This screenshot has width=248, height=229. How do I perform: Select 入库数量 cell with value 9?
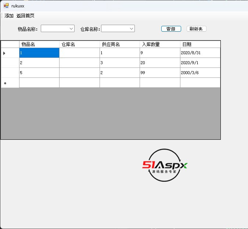[x=160, y=53]
